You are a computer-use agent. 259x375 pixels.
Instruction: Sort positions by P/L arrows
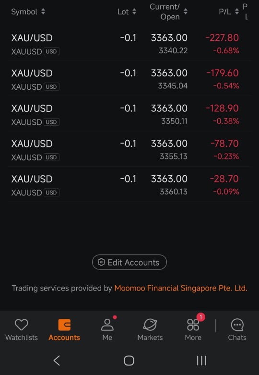pos(237,12)
